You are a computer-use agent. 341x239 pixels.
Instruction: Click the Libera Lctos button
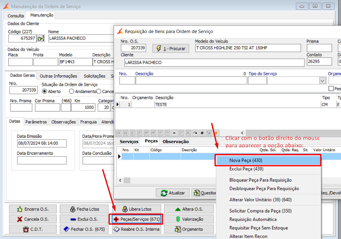click(x=136, y=209)
